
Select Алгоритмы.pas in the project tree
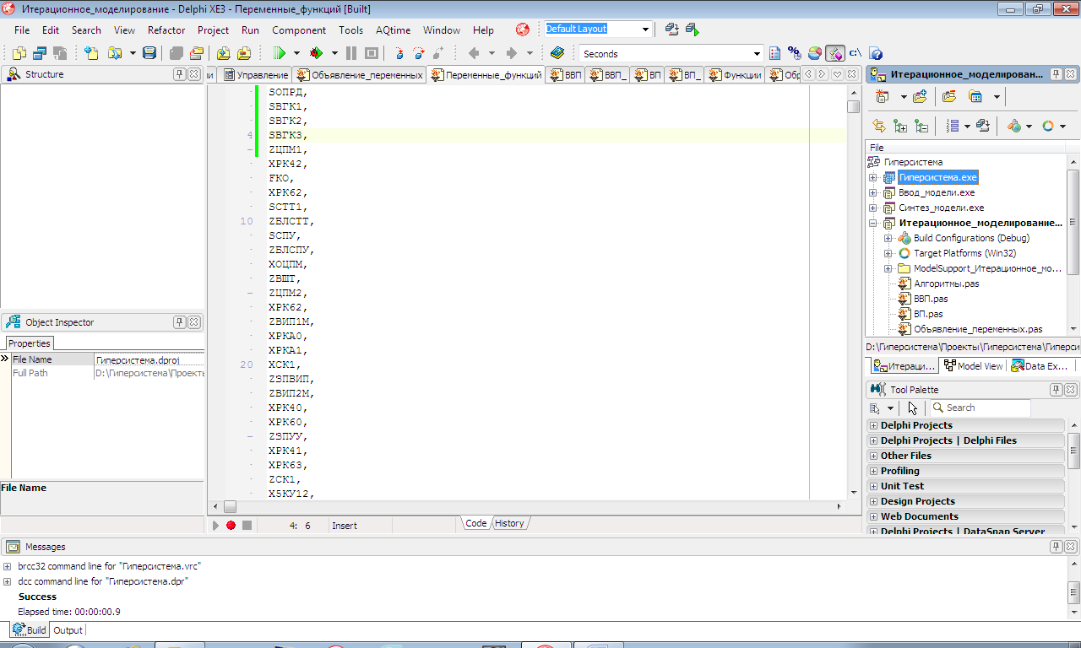[946, 284]
